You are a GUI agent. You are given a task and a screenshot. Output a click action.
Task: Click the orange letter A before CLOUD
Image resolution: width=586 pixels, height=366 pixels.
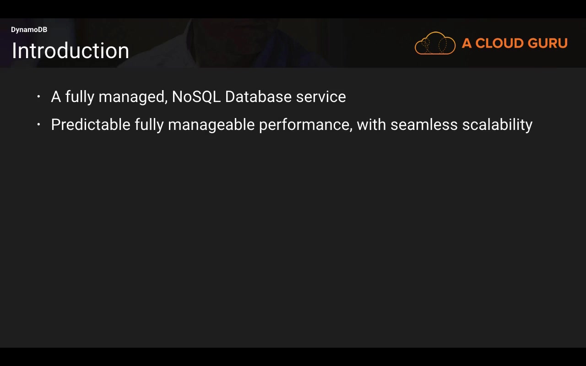[467, 43]
